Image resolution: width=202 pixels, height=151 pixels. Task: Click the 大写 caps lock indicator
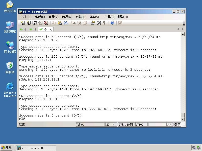click(170, 125)
